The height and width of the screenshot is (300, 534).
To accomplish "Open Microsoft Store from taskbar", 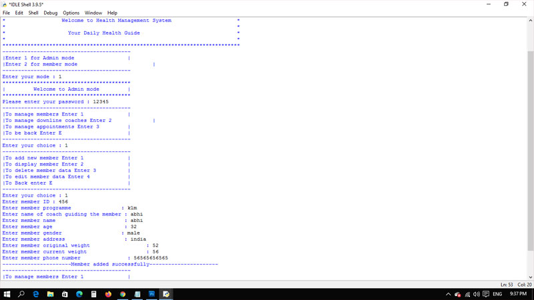I will [x=65, y=294].
